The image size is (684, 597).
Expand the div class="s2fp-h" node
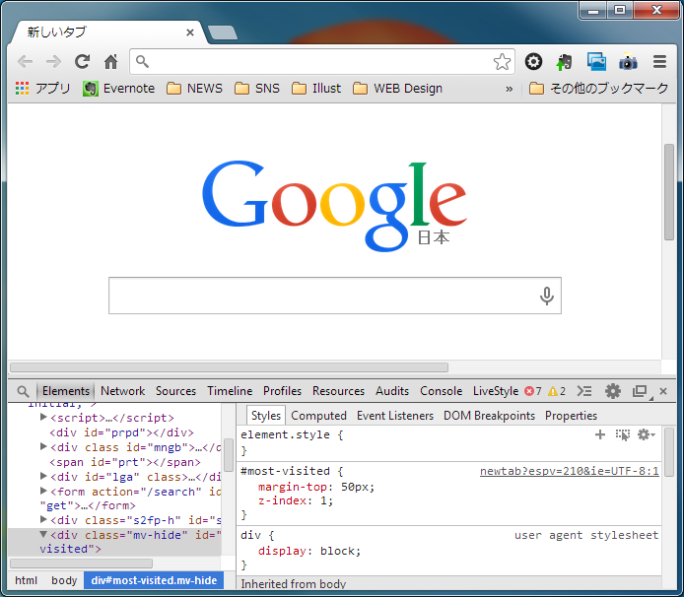pyautogui.click(x=43, y=519)
